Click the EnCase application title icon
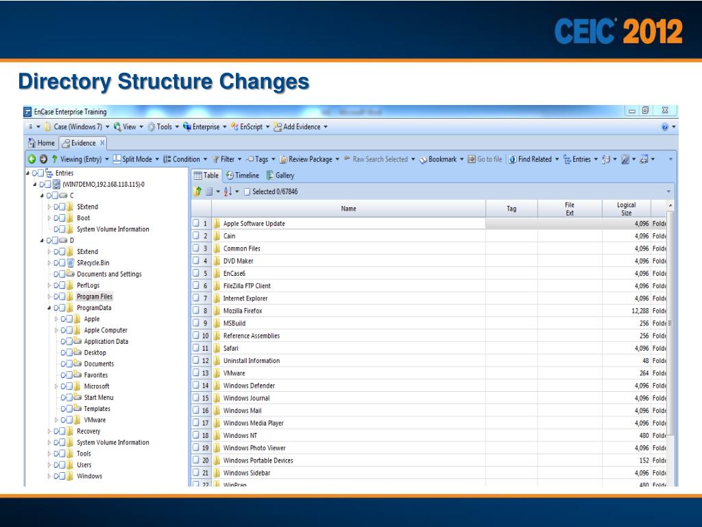702x527 pixels. (27, 112)
